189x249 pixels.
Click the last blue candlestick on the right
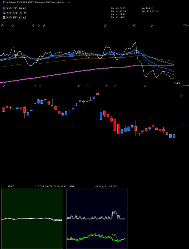click(174, 136)
